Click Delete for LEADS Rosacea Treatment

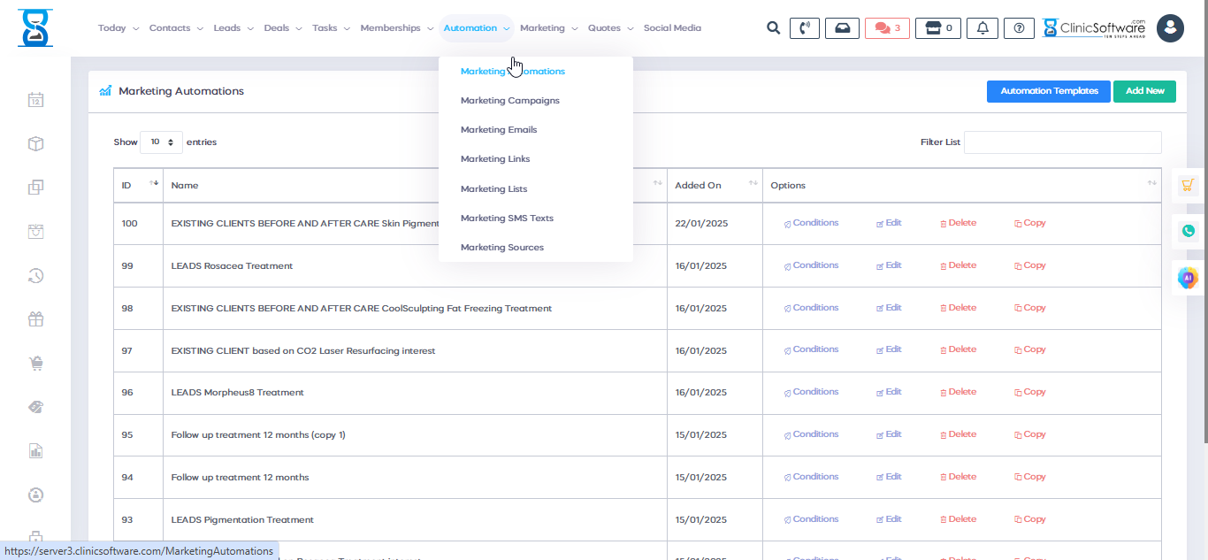tap(958, 265)
